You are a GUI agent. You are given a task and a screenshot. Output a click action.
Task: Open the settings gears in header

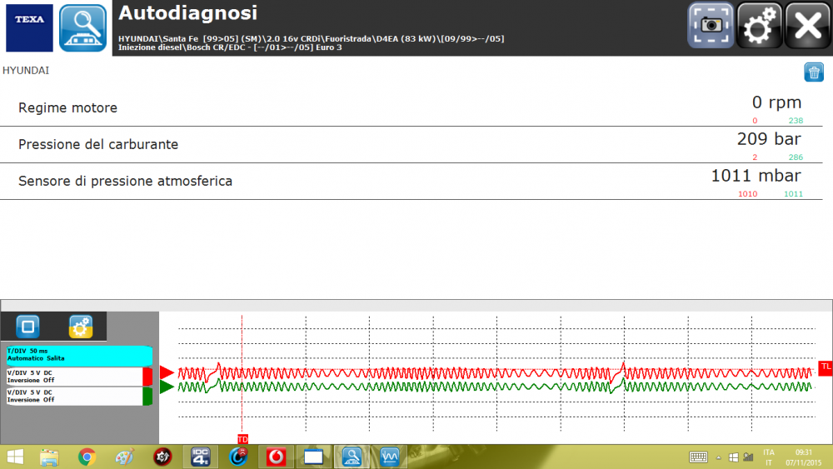pyautogui.click(x=760, y=26)
